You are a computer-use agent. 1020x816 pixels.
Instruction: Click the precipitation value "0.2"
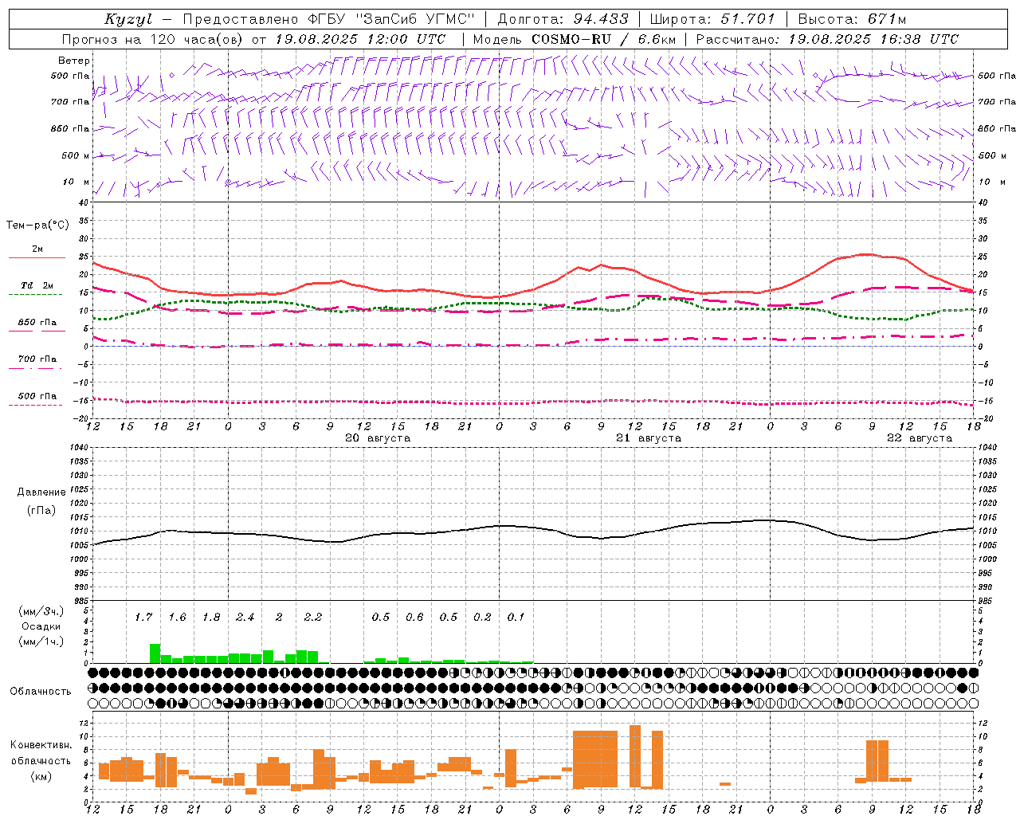pyautogui.click(x=482, y=617)
